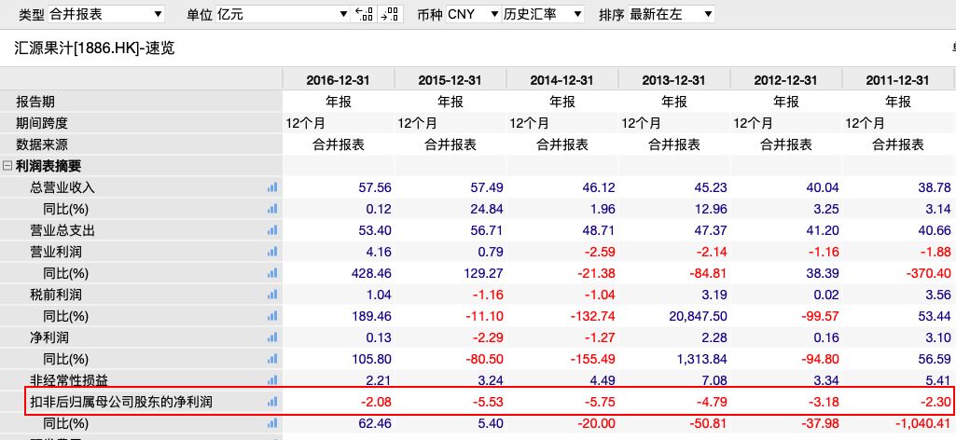Click the 合并报表 cell under 2012-12-31
Image resolution: width=956 pixels, height=440 pixels.
click(786, 144)
